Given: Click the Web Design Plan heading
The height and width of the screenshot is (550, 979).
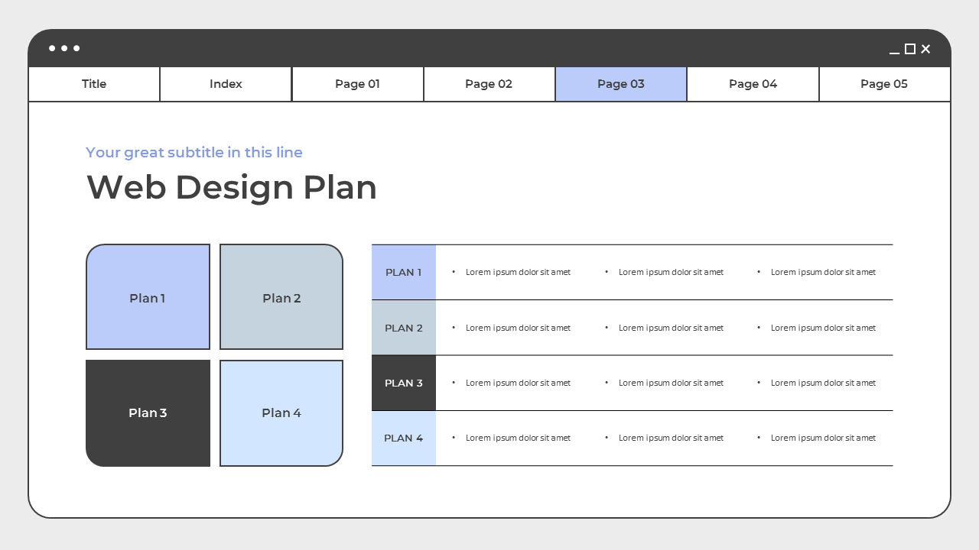Looking at the screenshot, I should tap(231, 187).
